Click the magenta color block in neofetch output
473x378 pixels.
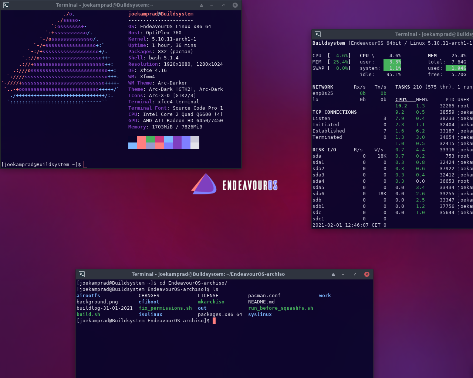pyautogui.click(x=159, y=139)
